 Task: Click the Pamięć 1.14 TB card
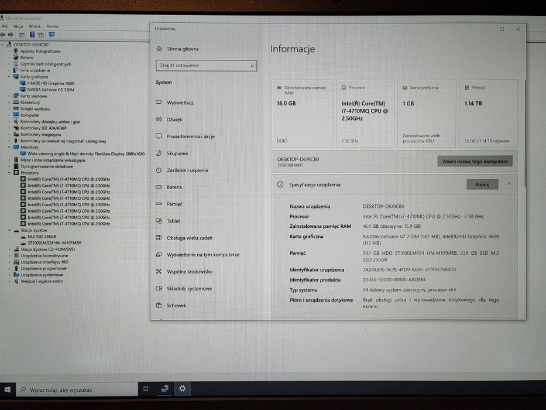(x=488, y=114)
